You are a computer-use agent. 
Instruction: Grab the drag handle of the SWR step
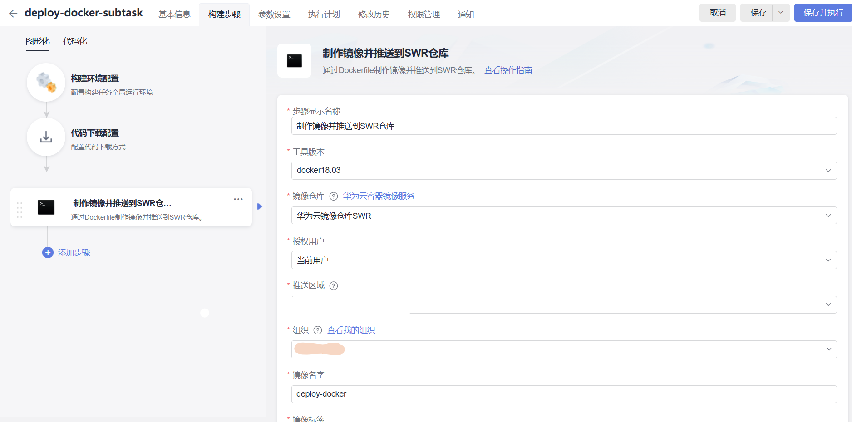coord(20,210)
